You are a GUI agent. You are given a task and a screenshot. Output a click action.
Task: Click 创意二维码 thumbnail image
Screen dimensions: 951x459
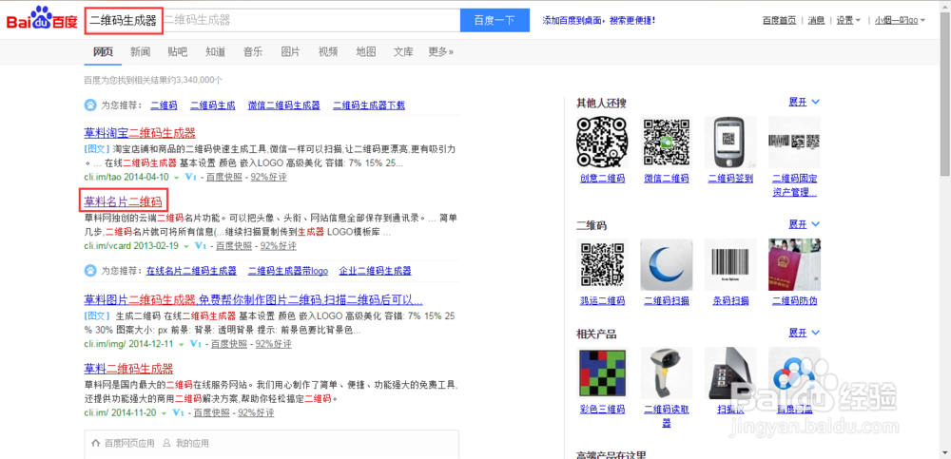pos(602,143)
